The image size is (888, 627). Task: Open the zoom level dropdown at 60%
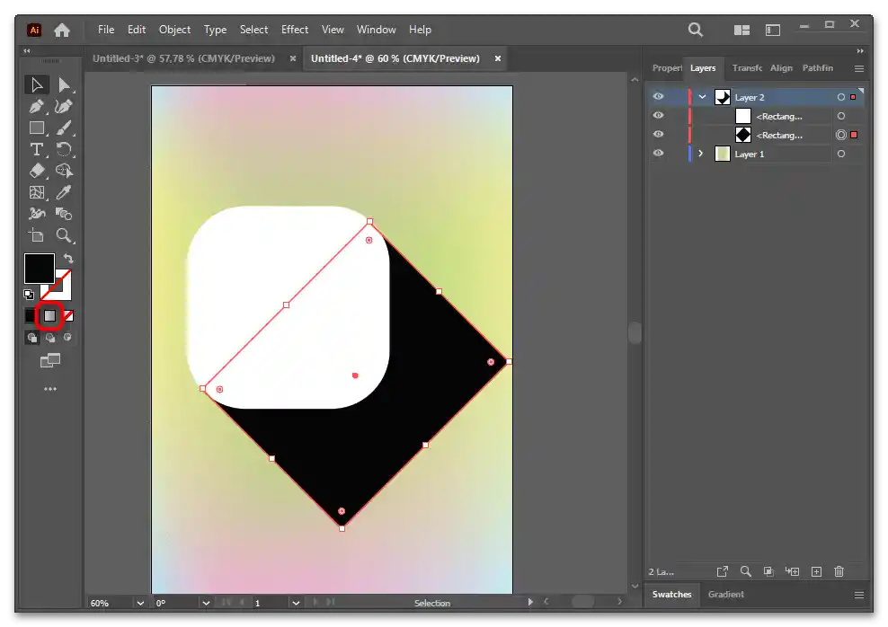(x=139, y=603)
